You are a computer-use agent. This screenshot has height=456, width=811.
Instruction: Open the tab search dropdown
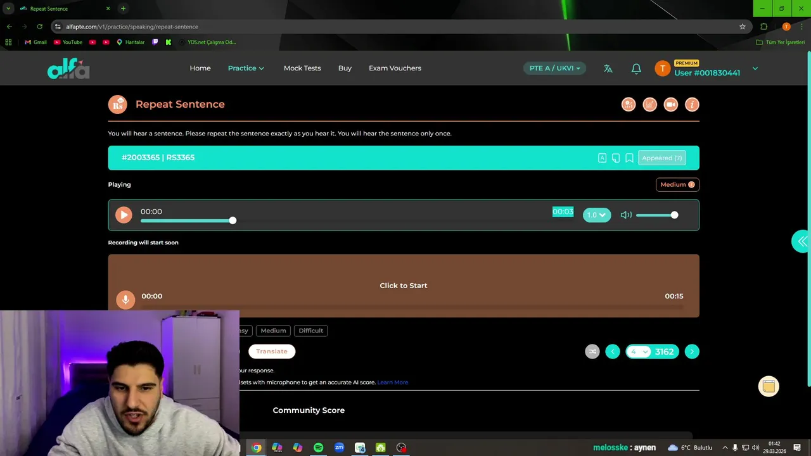(x=8, y=8)
